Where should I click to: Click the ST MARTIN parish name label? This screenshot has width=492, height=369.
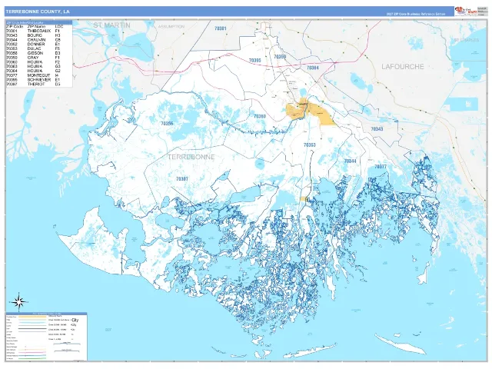tap(112, 25)
